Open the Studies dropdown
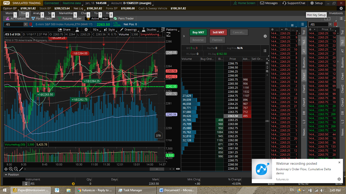The height and width of the screenshot is (194, 346). [149, 30]
